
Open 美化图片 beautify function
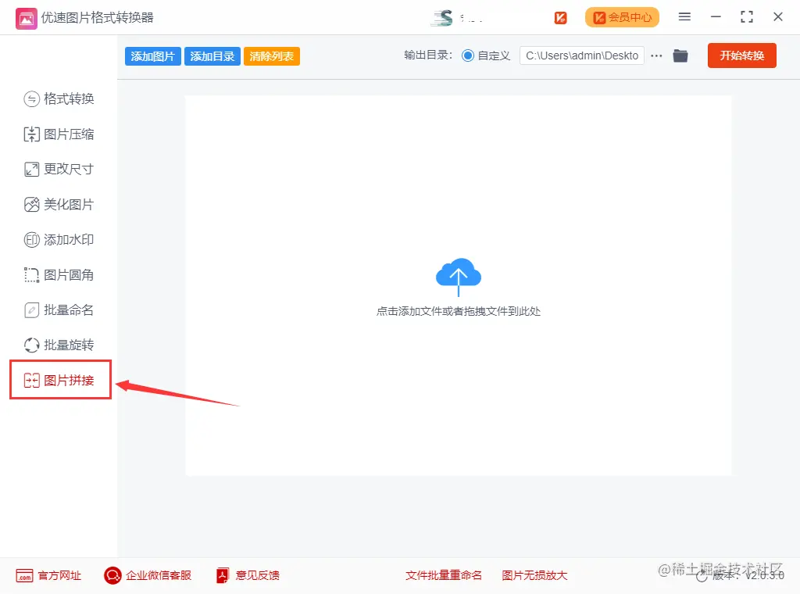[x=59, y=205]
